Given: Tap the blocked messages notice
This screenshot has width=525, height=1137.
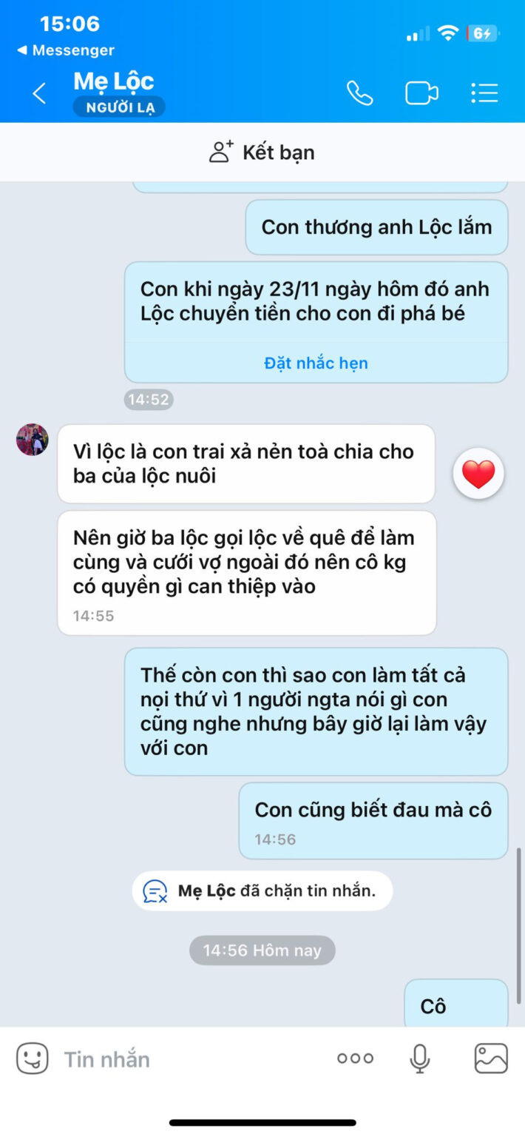Looking at the screenshot, I should pos(262,891).
